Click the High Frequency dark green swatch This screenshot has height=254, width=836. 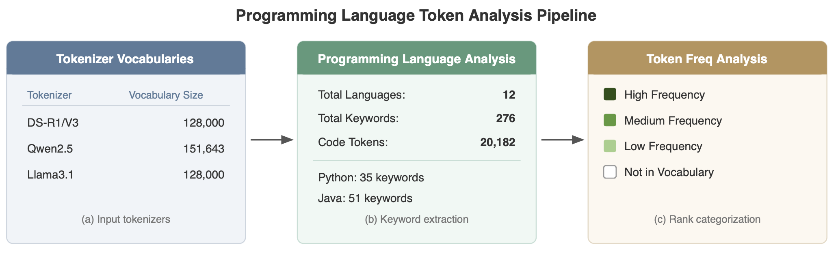tap(610, 95)
